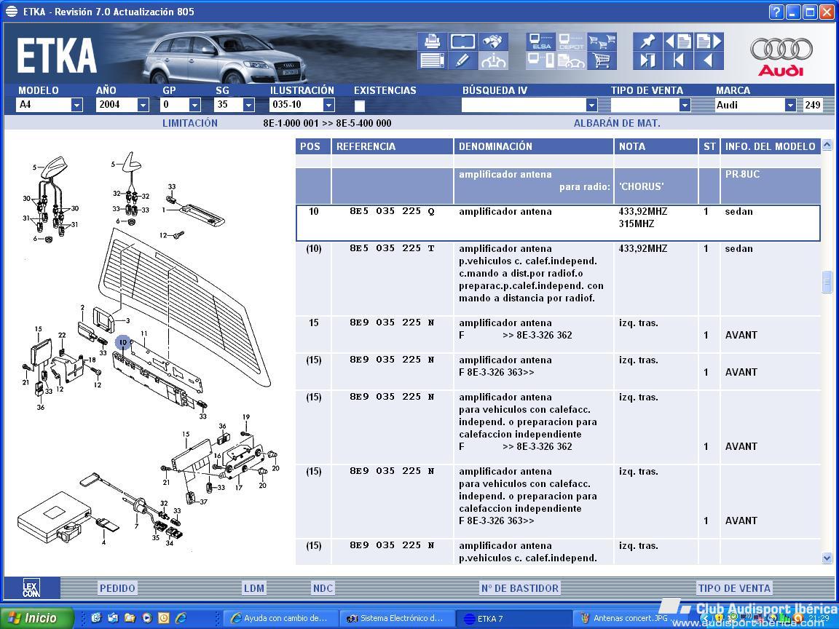
Task: Click the printer icon in ETKA toolbar
Action: [x=432, y=41]
